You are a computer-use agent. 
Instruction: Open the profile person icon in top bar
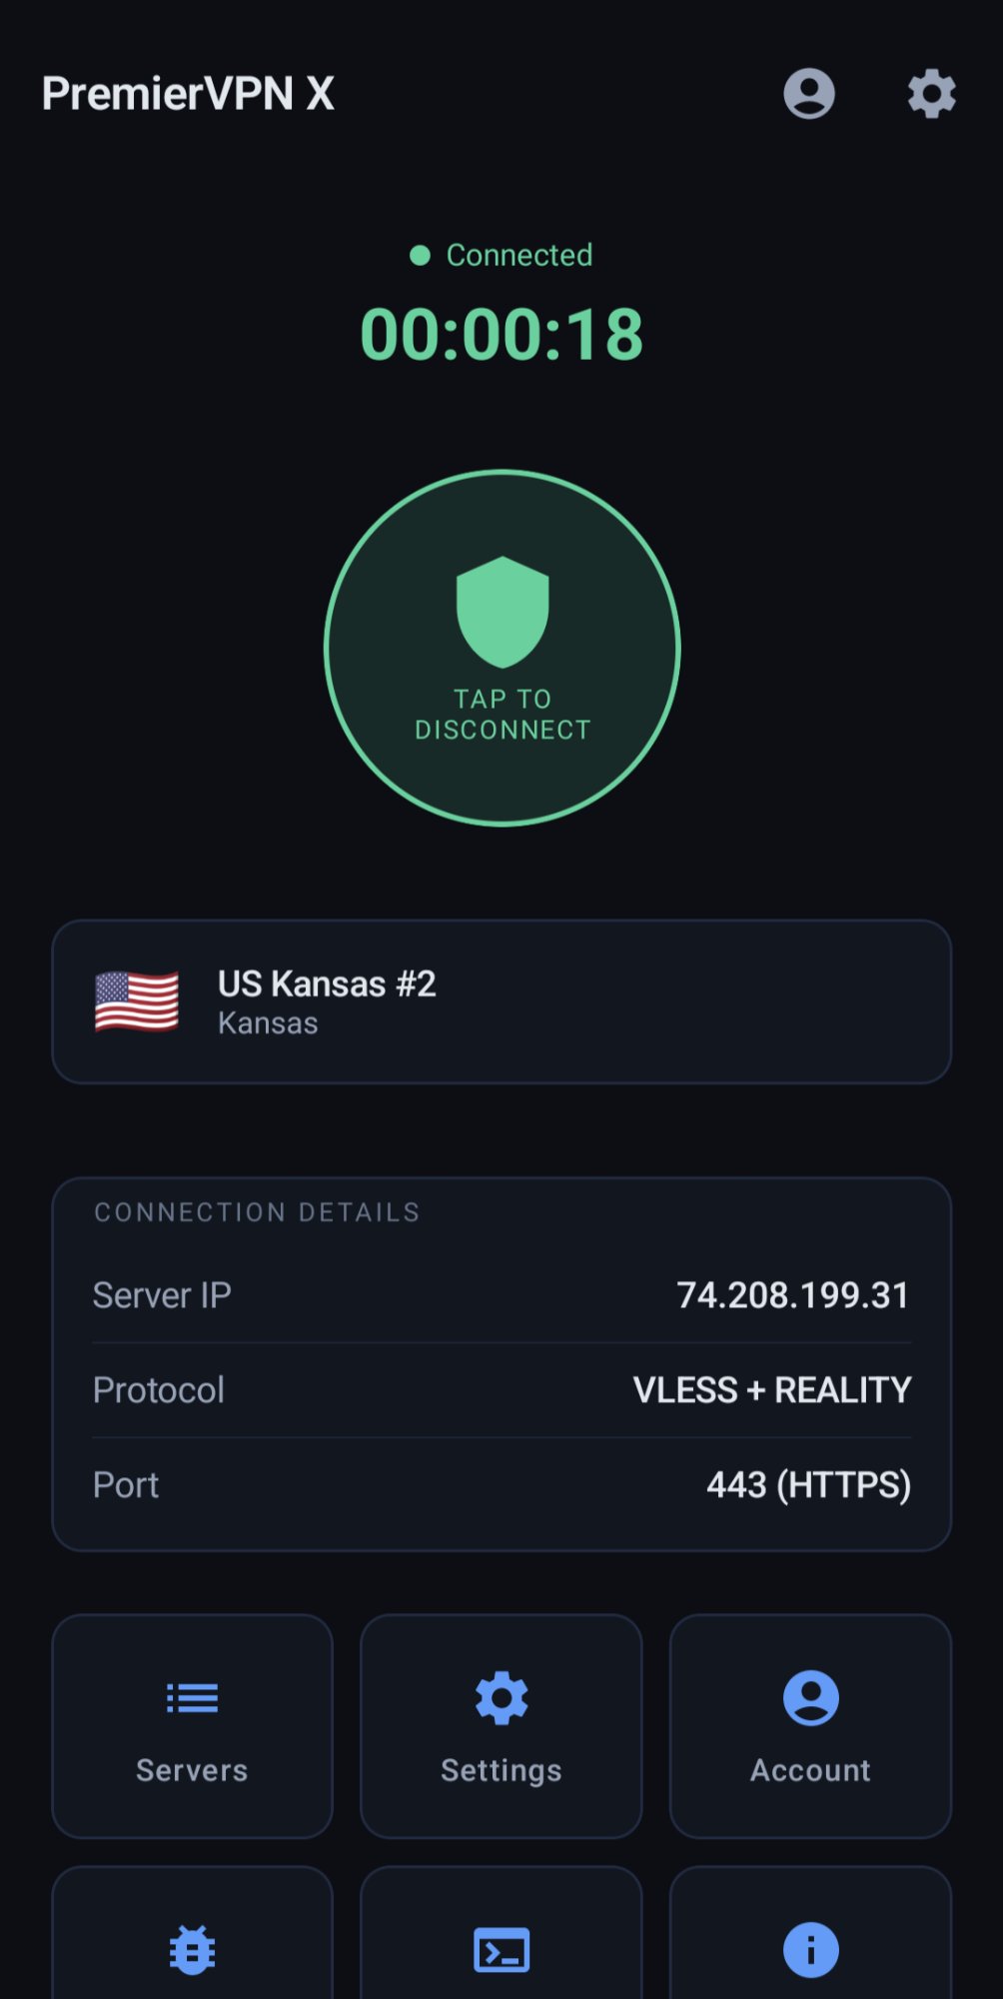[x=809, y=94]
